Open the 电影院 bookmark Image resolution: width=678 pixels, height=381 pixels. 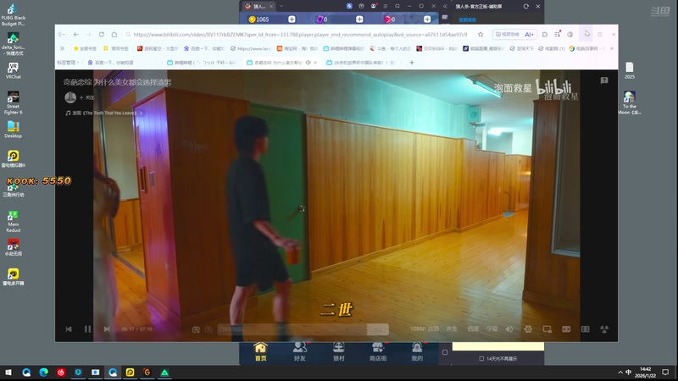point(552,48)
